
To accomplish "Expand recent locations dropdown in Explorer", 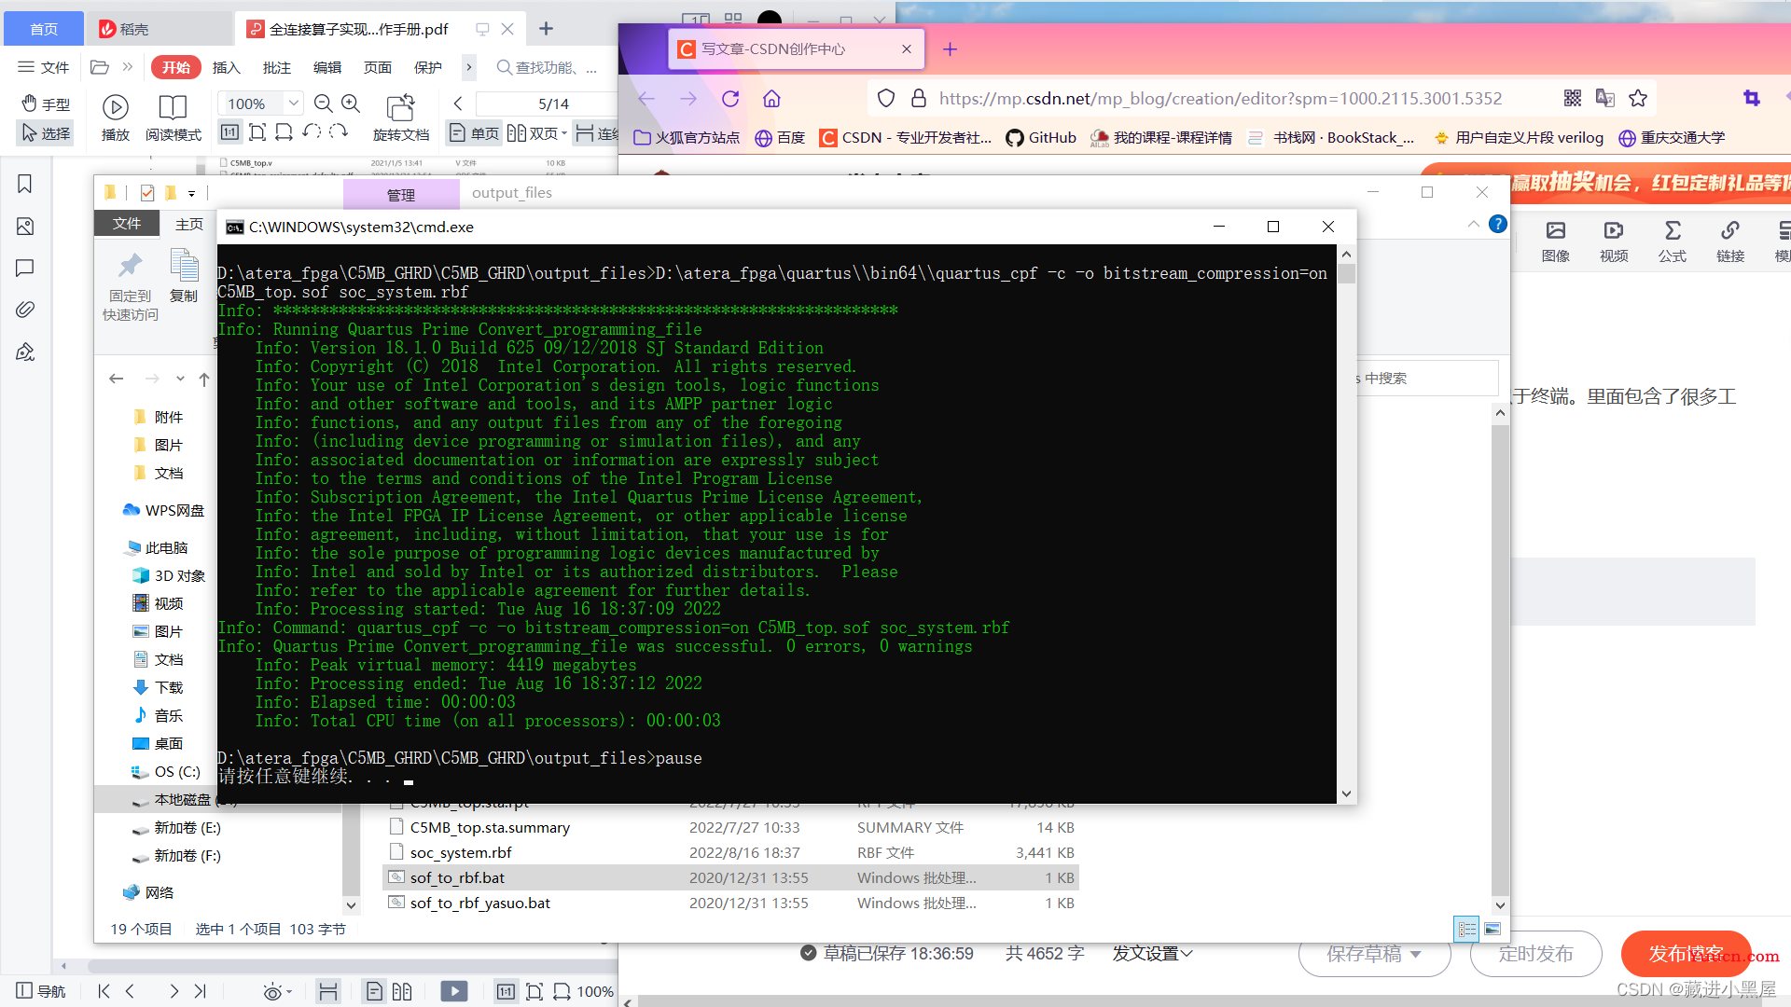I will [179, 379].
